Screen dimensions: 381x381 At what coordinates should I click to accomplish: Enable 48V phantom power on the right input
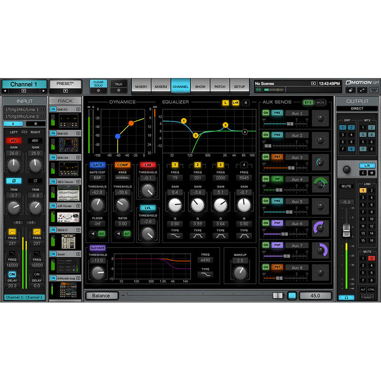[36, 140]
